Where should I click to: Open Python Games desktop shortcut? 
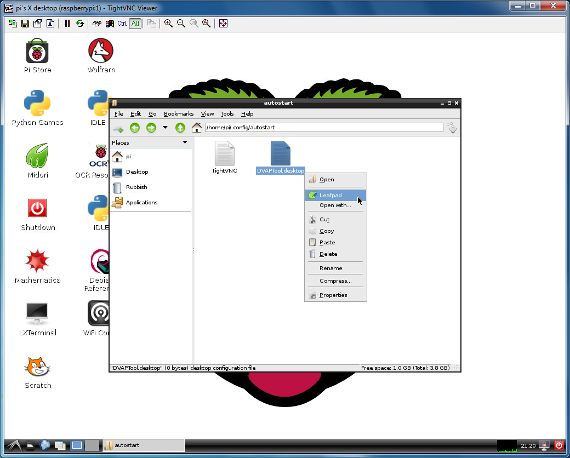click(x=37, y=108)
